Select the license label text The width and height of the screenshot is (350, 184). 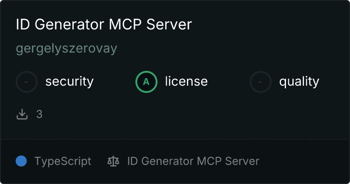(187, 81)
